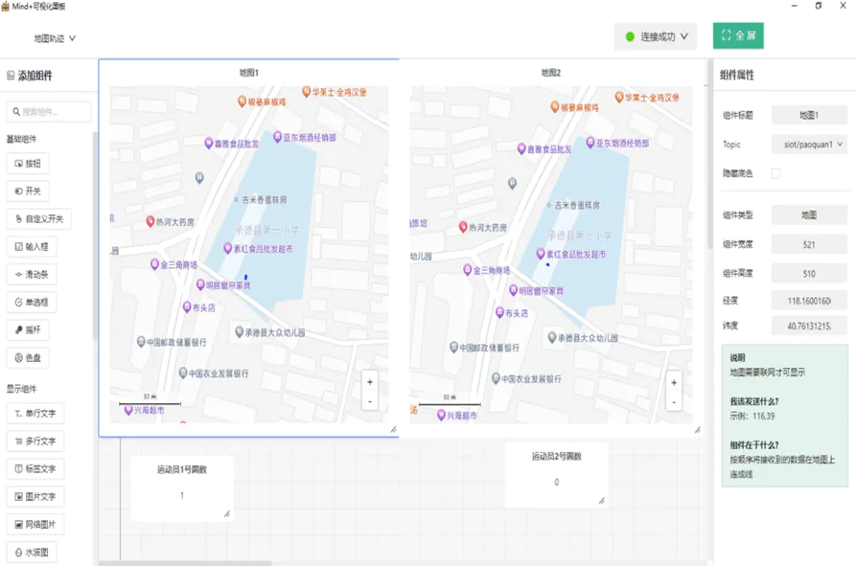Click the 添加组件 panel header icon

point(11,76)
